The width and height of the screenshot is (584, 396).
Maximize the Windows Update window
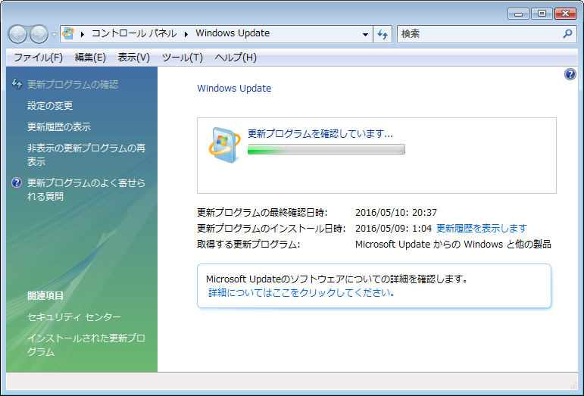click(542, 14)
